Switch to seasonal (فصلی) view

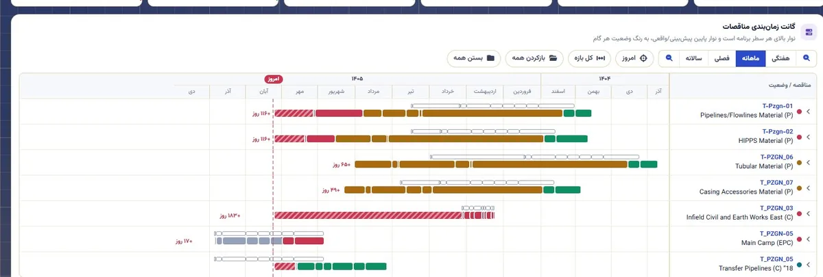[722, 58]
